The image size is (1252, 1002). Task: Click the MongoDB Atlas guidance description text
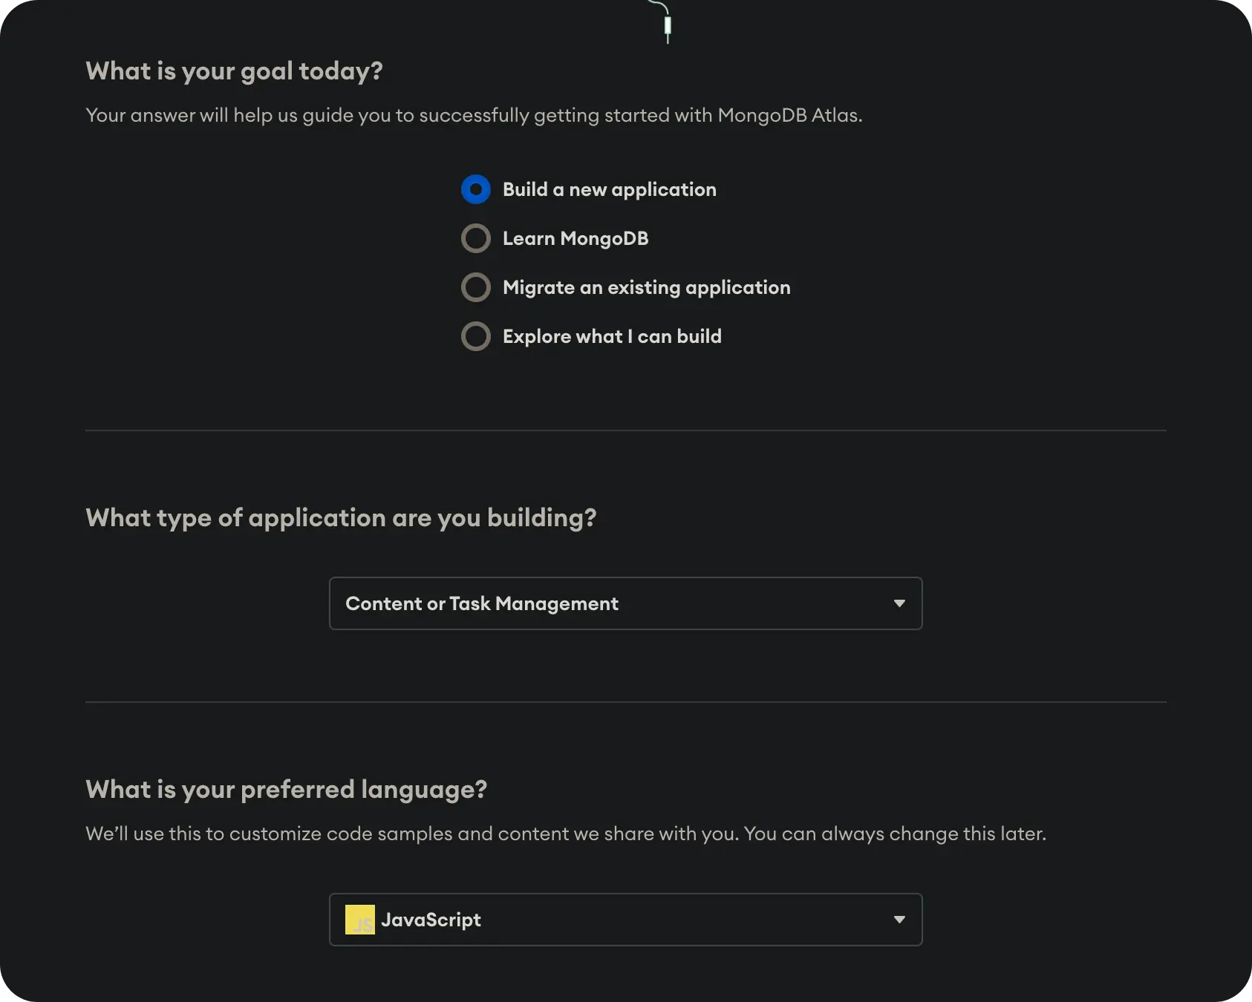click(474, 115)
